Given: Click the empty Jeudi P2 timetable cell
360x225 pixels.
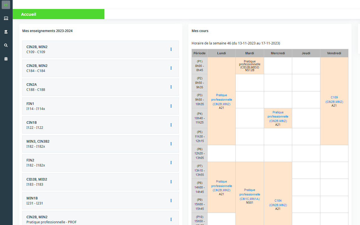Looking at the screenshot, I should click(306, 82).
